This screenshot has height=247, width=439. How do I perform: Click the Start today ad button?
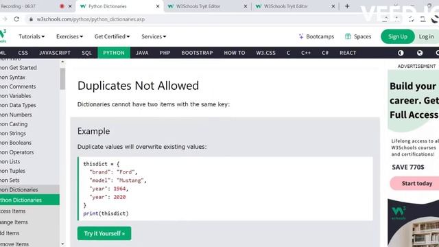415,183
